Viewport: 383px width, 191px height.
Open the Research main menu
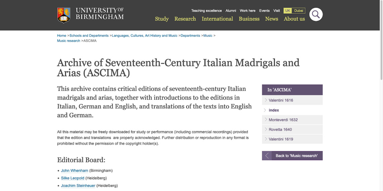pos(185,19)
